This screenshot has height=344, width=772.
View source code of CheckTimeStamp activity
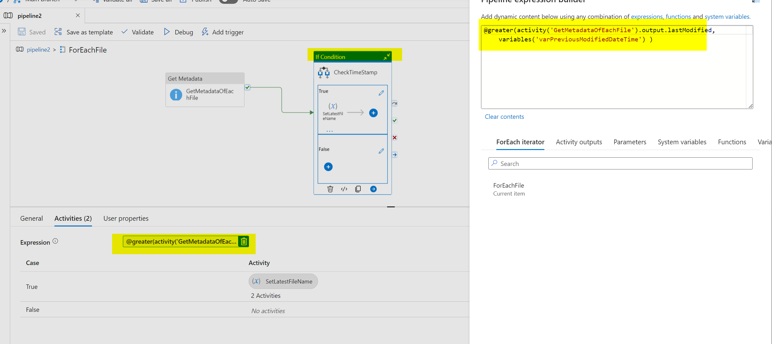point(344,189)
